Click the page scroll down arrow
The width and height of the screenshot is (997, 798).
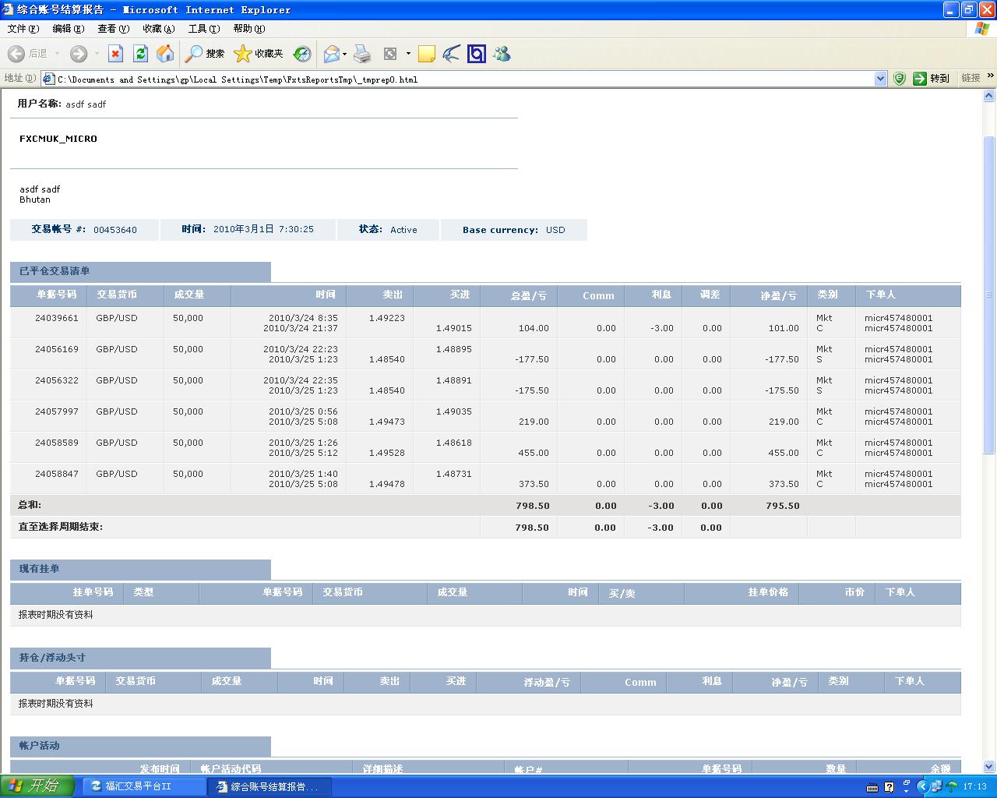pos(989,767)
